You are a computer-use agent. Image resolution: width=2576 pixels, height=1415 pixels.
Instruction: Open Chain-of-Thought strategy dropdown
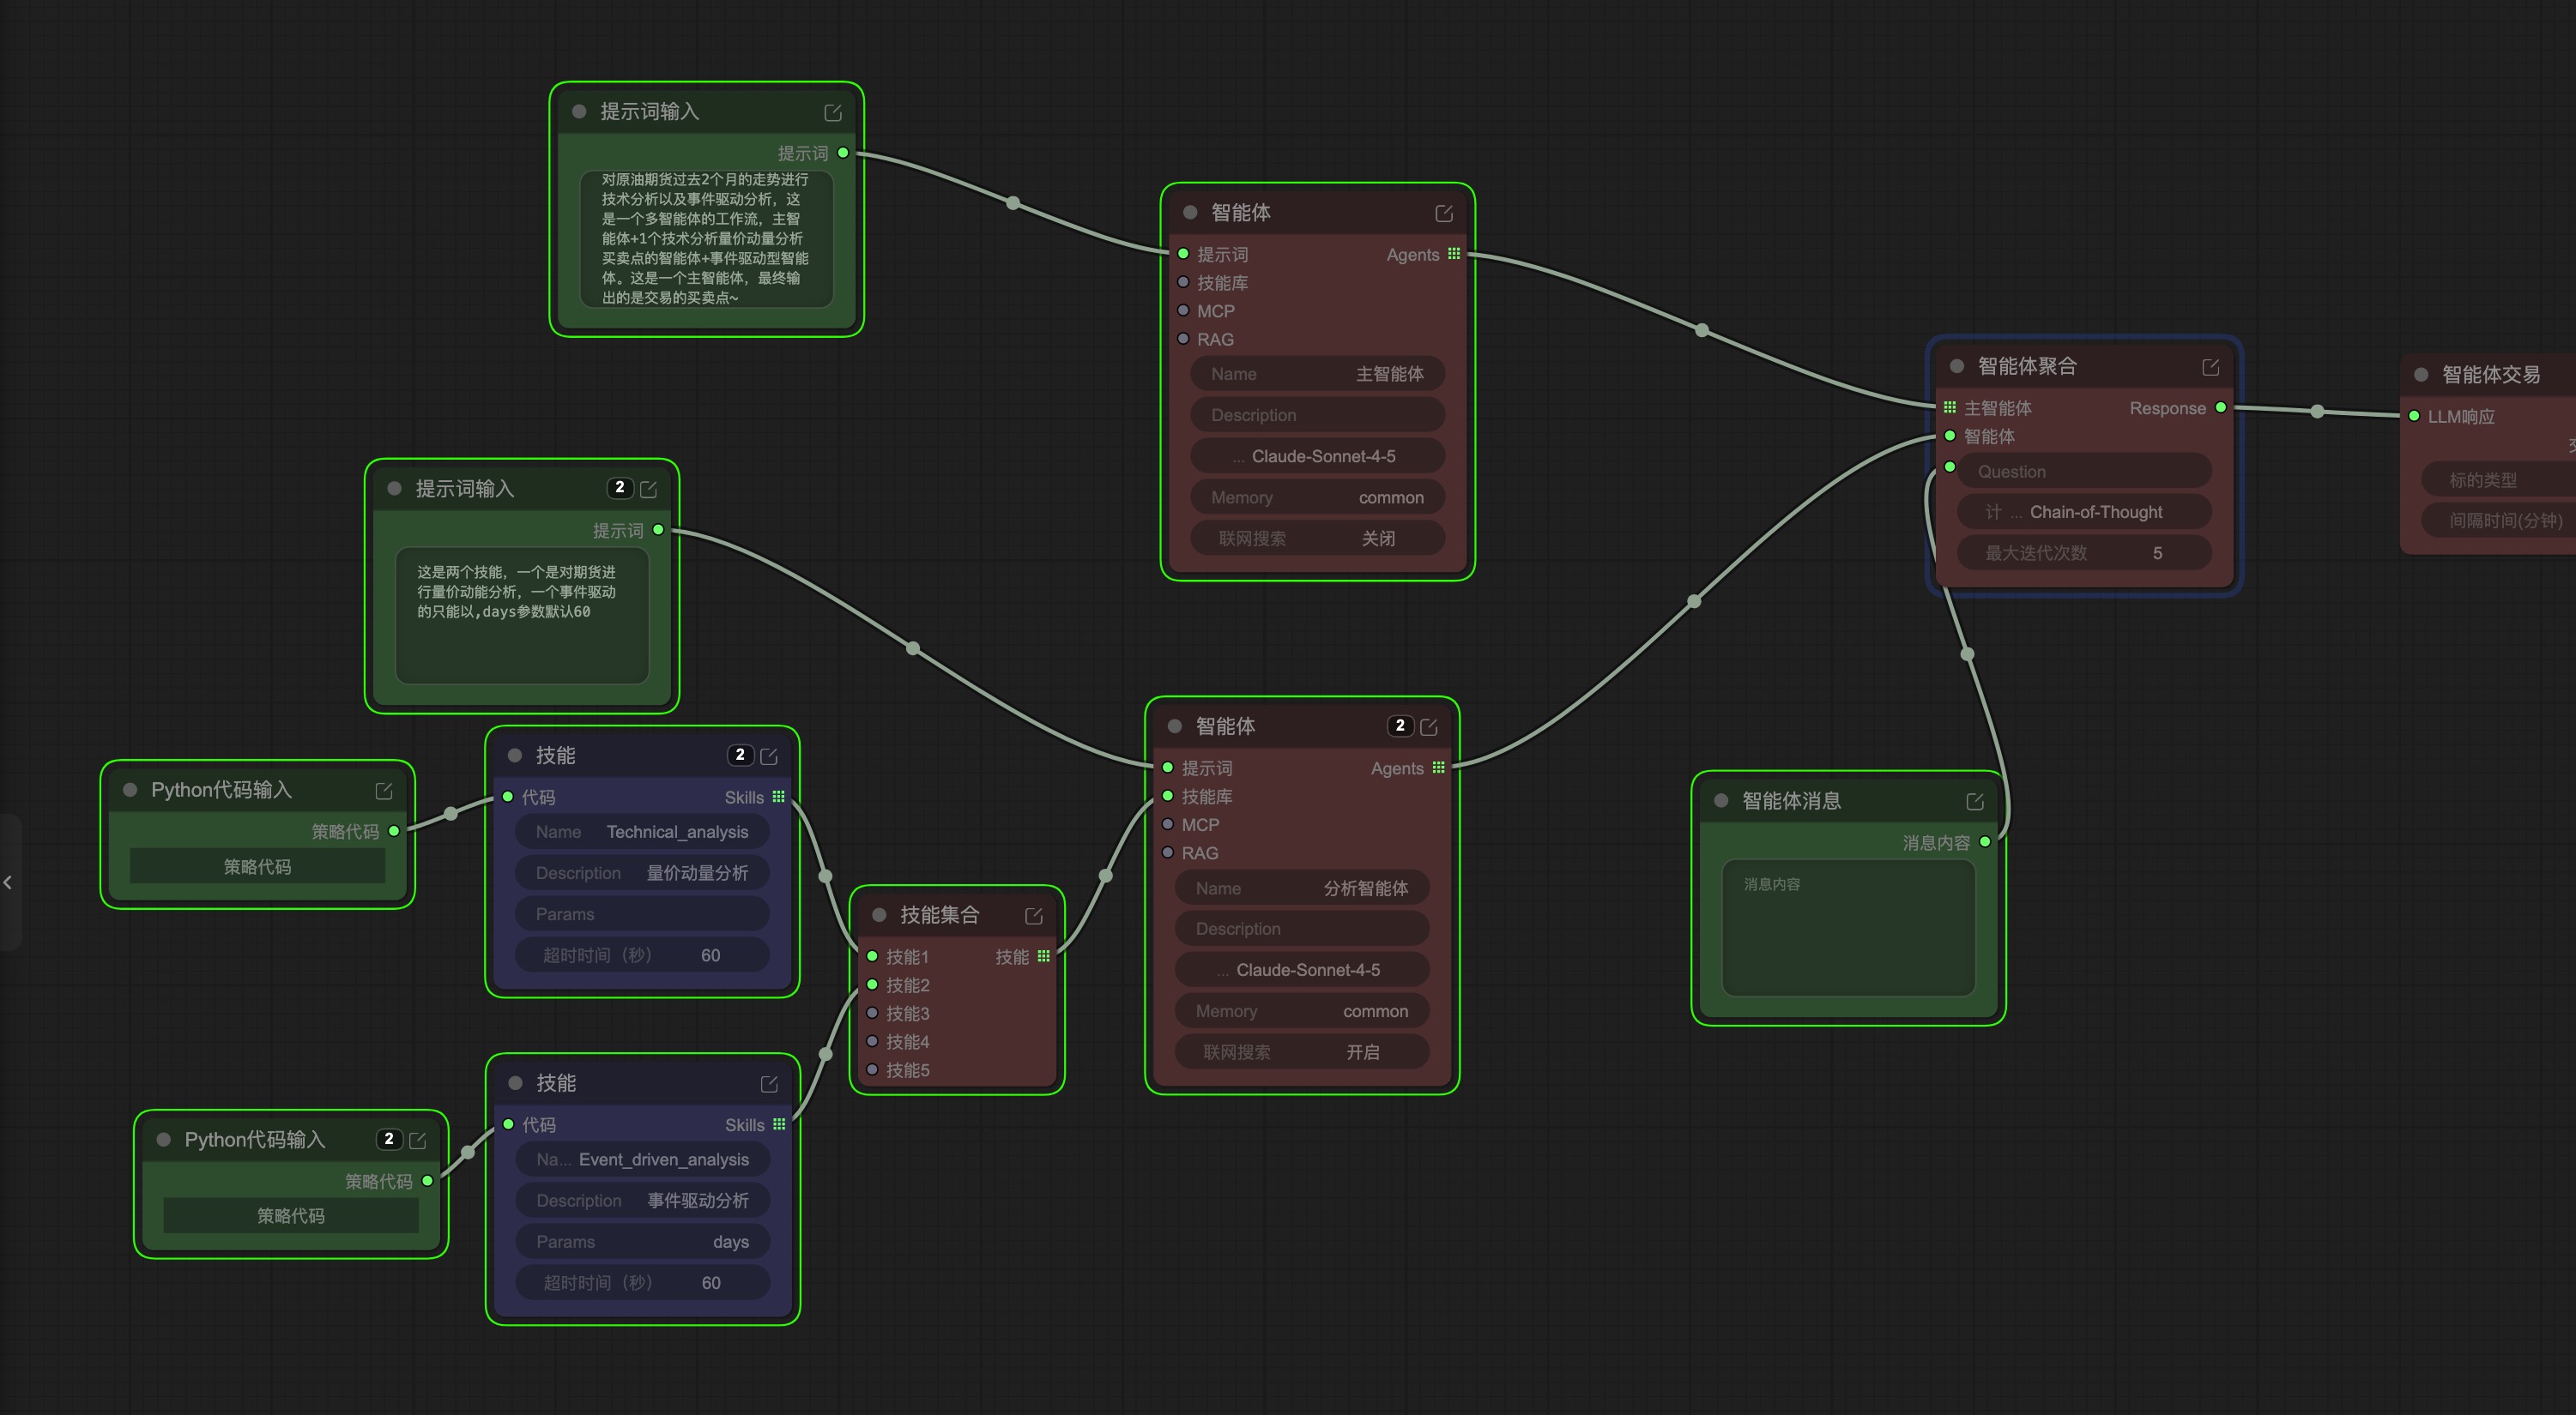coord(2083,512)
